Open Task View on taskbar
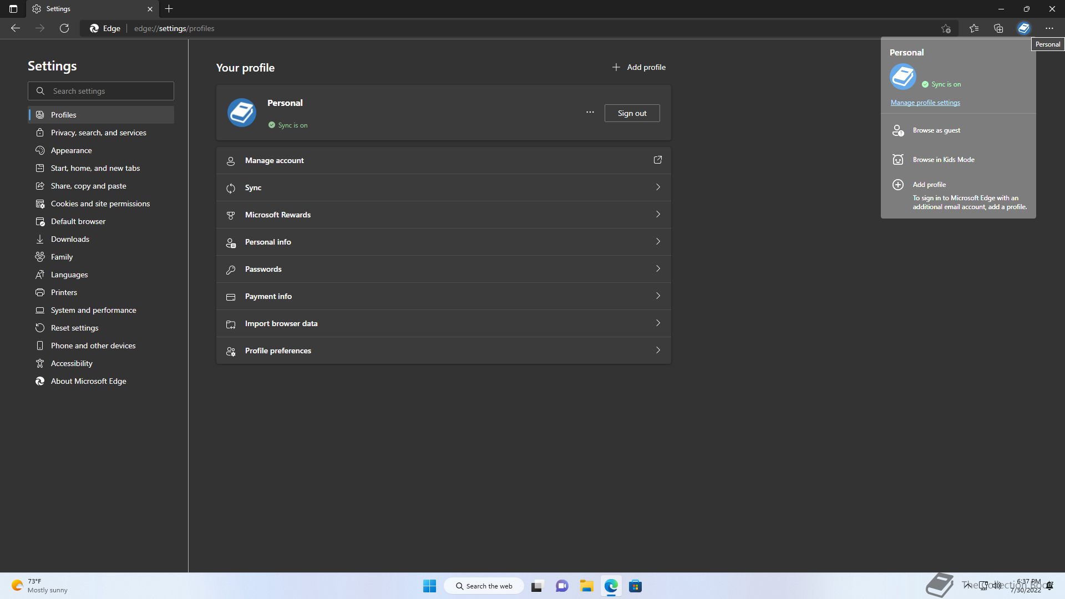The image size is (1065, 599). tap(537, 586)
